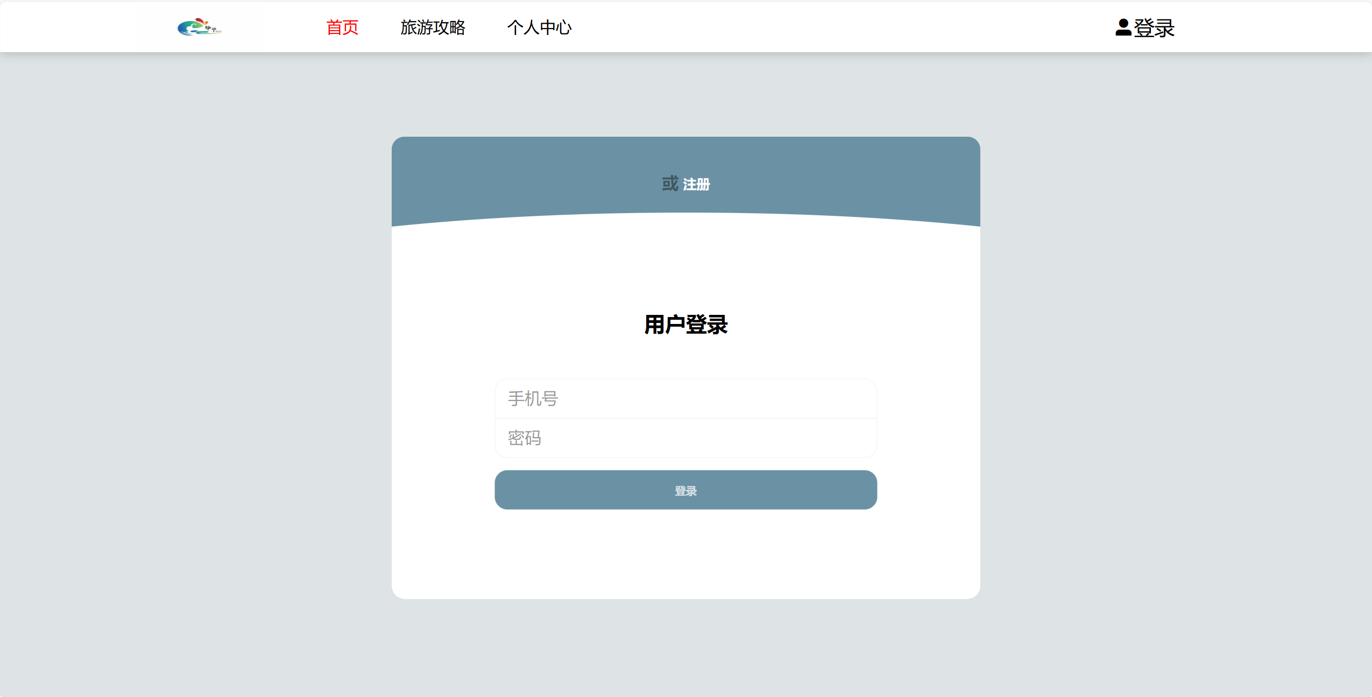The image size is (1372, 697).
Task: Open the 个人中心 menu item
Action: tap(539, 27)
